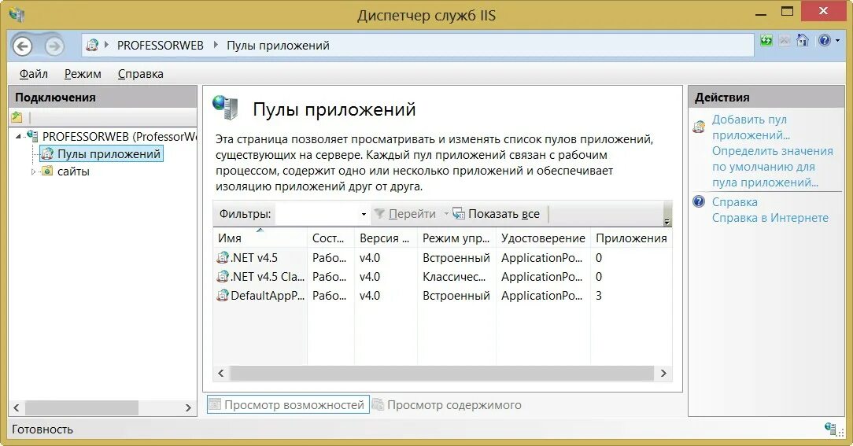This screenshot has width=853, height=446.
Task: Open the Справка menu
Action: [x=140, y=74]
